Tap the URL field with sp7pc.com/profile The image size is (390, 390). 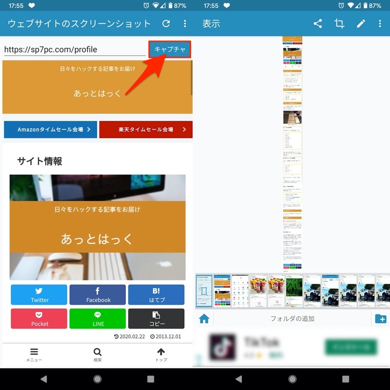(74, 50)
